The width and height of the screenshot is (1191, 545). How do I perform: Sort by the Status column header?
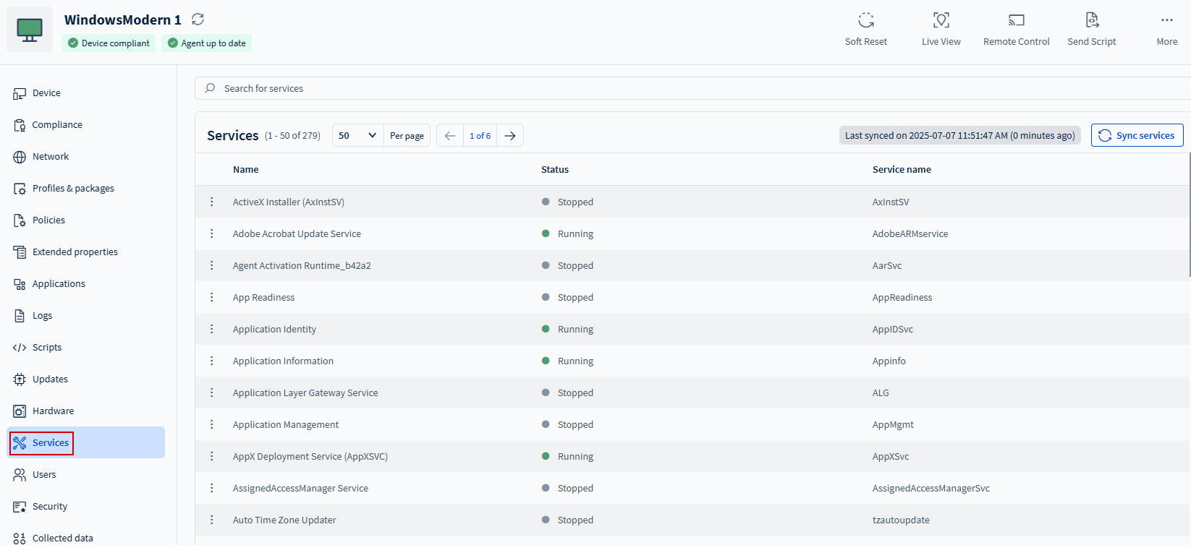click(555, 170)
